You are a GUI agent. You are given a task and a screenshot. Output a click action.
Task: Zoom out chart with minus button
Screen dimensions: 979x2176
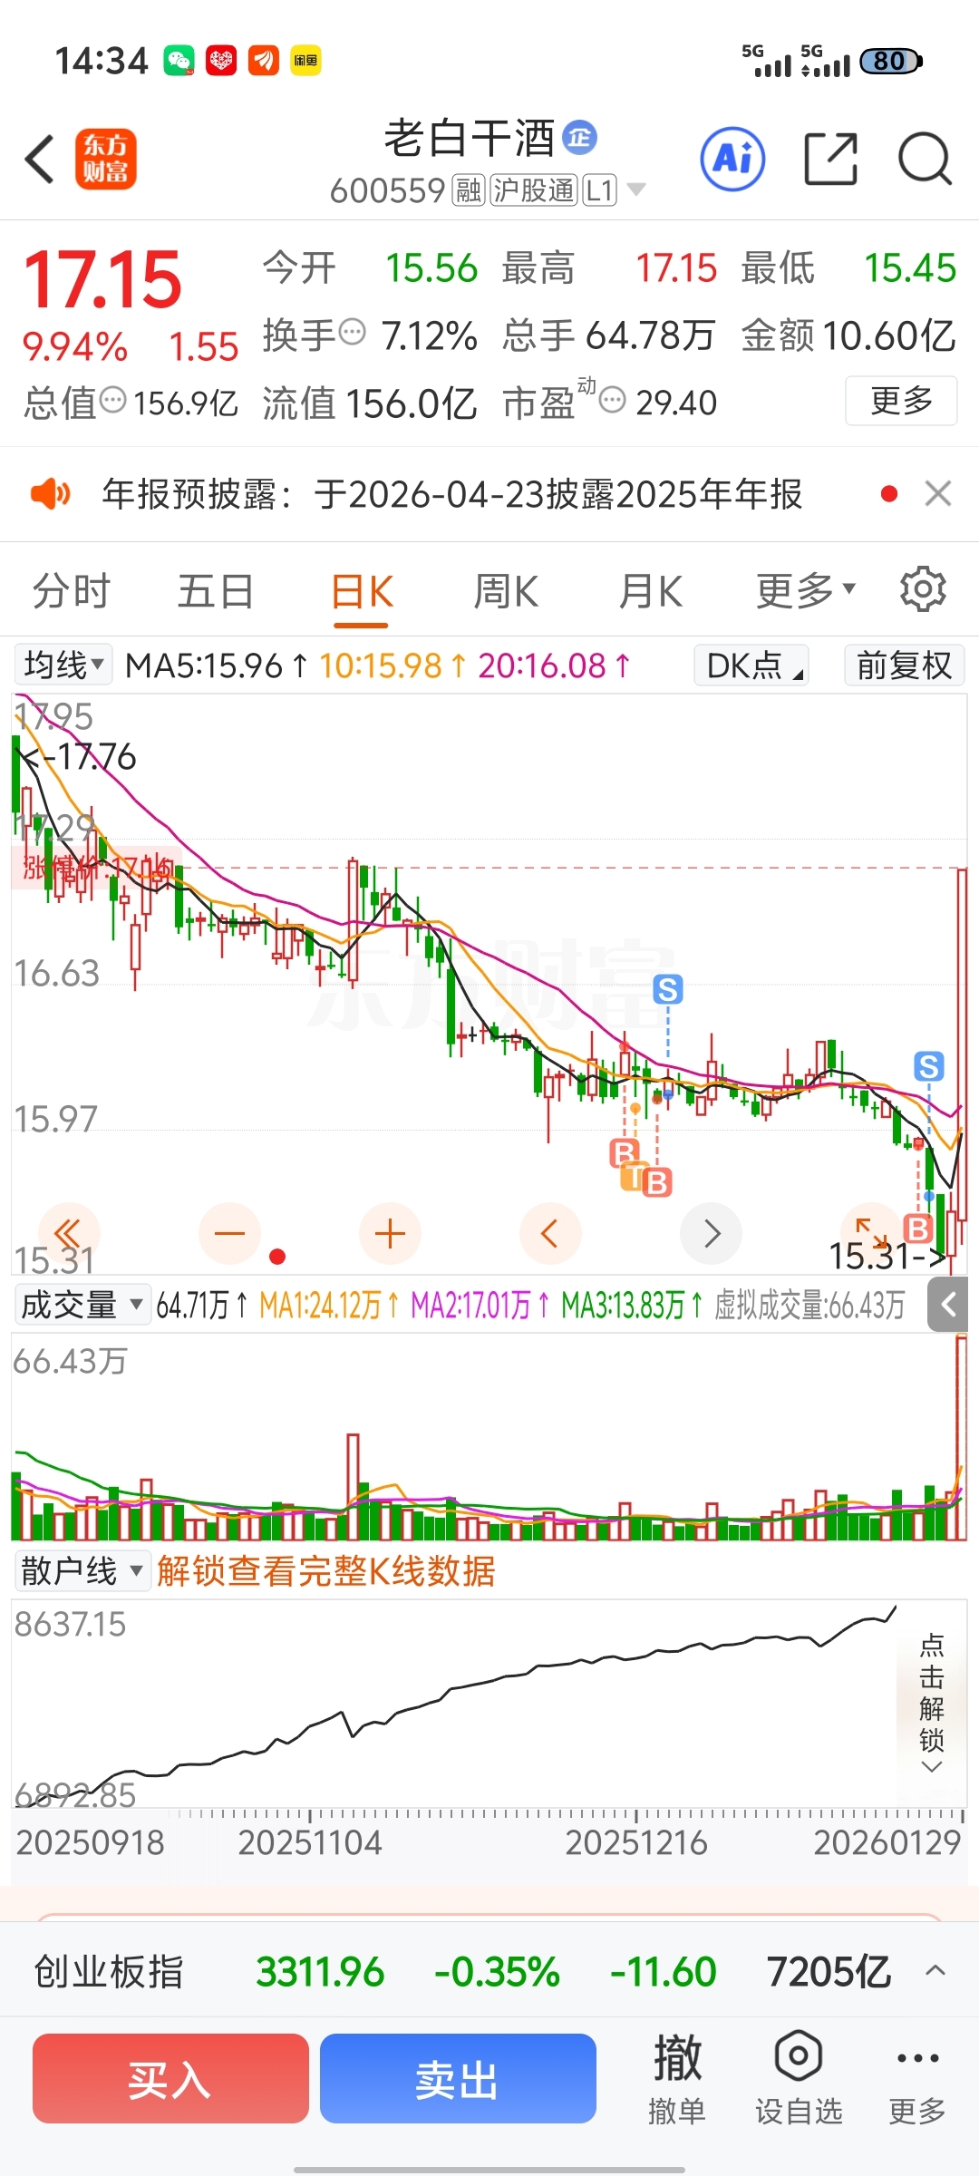[229, 1233]
